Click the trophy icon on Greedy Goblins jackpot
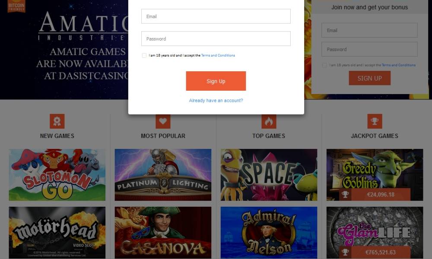This screenshot has width=432, height=259. (345, 195)
